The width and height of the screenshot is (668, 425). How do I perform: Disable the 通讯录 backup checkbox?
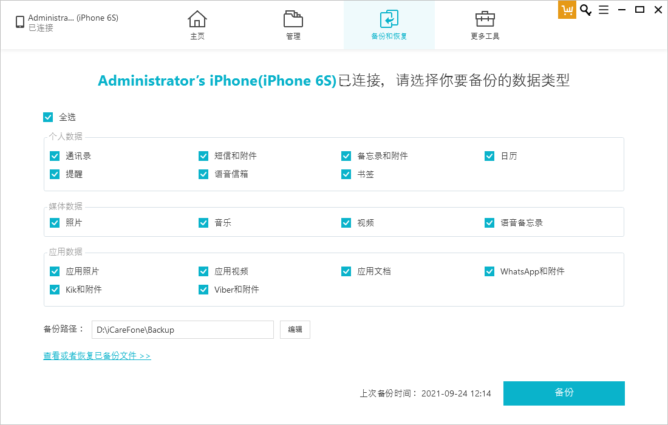pyautogui.click(x=55, y=155)
